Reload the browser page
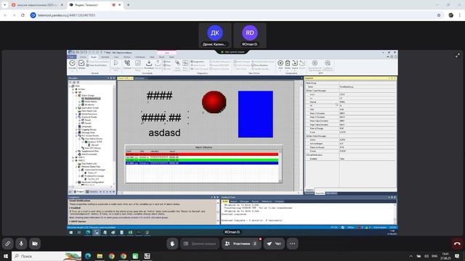This screenshot has width=465, height=261. click(x=23, y=15)
